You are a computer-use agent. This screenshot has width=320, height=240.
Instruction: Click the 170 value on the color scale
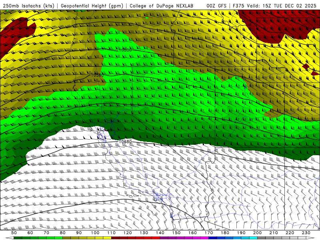[209, 233]
